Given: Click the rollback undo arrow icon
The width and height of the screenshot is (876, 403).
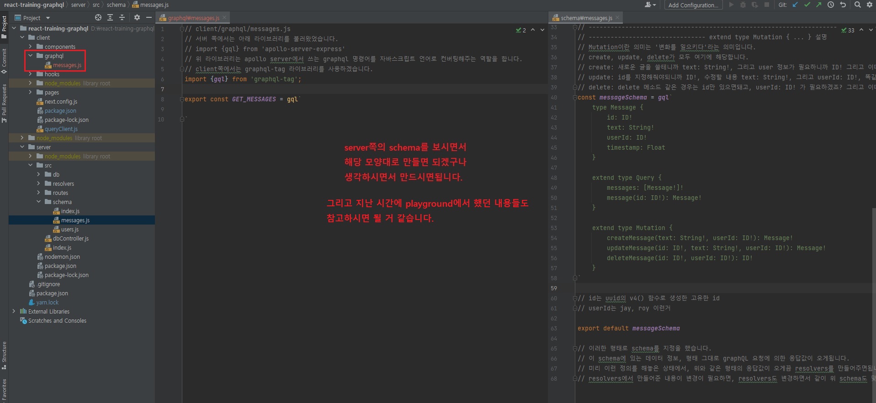Looking at the screenshot, I should (843, 5).
